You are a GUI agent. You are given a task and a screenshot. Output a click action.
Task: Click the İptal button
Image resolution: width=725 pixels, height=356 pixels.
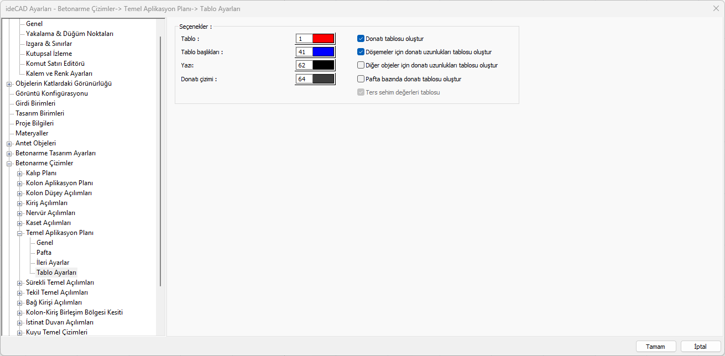[x=701, y=347]
